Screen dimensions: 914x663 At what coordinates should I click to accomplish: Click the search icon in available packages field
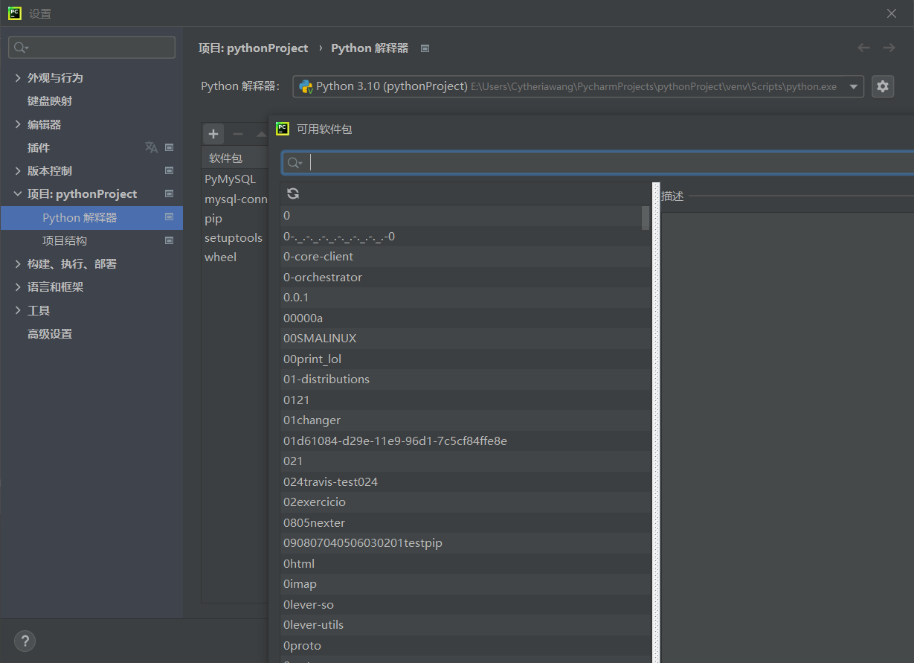[295, 163]
